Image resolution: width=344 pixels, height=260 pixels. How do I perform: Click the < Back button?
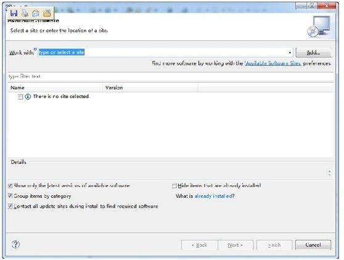199,245
